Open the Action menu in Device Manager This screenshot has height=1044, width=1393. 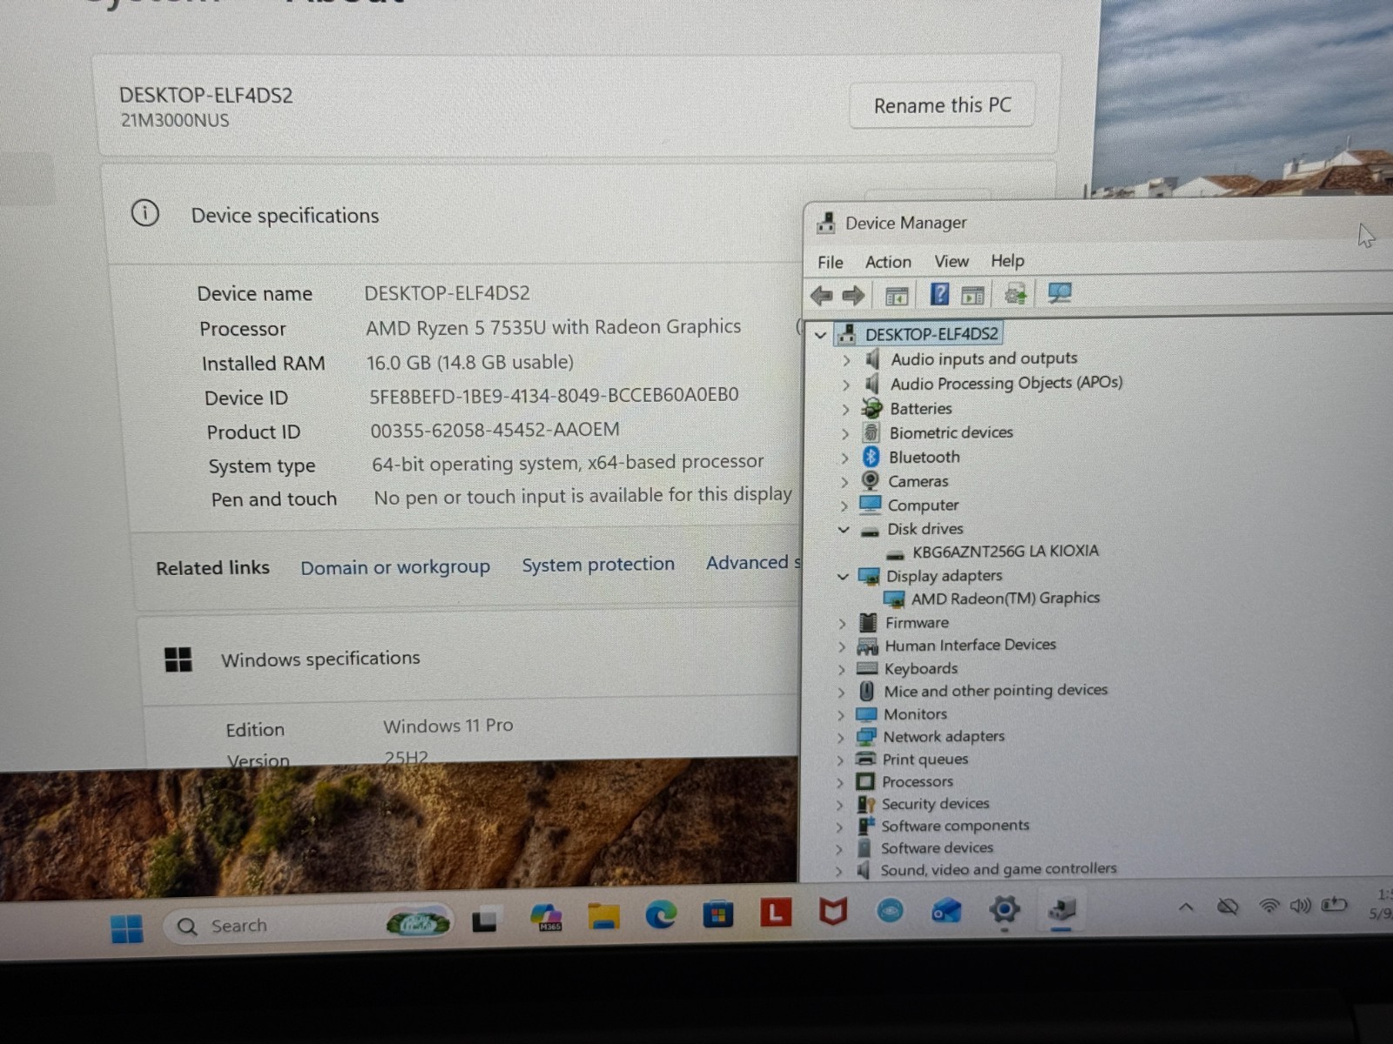click(x=888, y=262)
